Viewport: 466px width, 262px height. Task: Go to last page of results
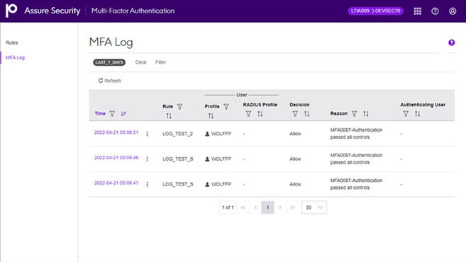point(292,207)
